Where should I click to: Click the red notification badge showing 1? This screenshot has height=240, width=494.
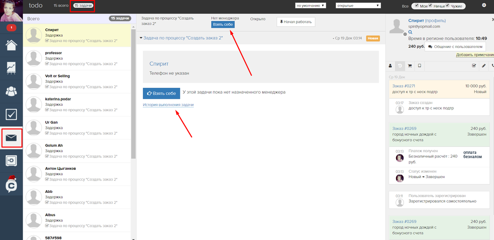pos(11,28)
